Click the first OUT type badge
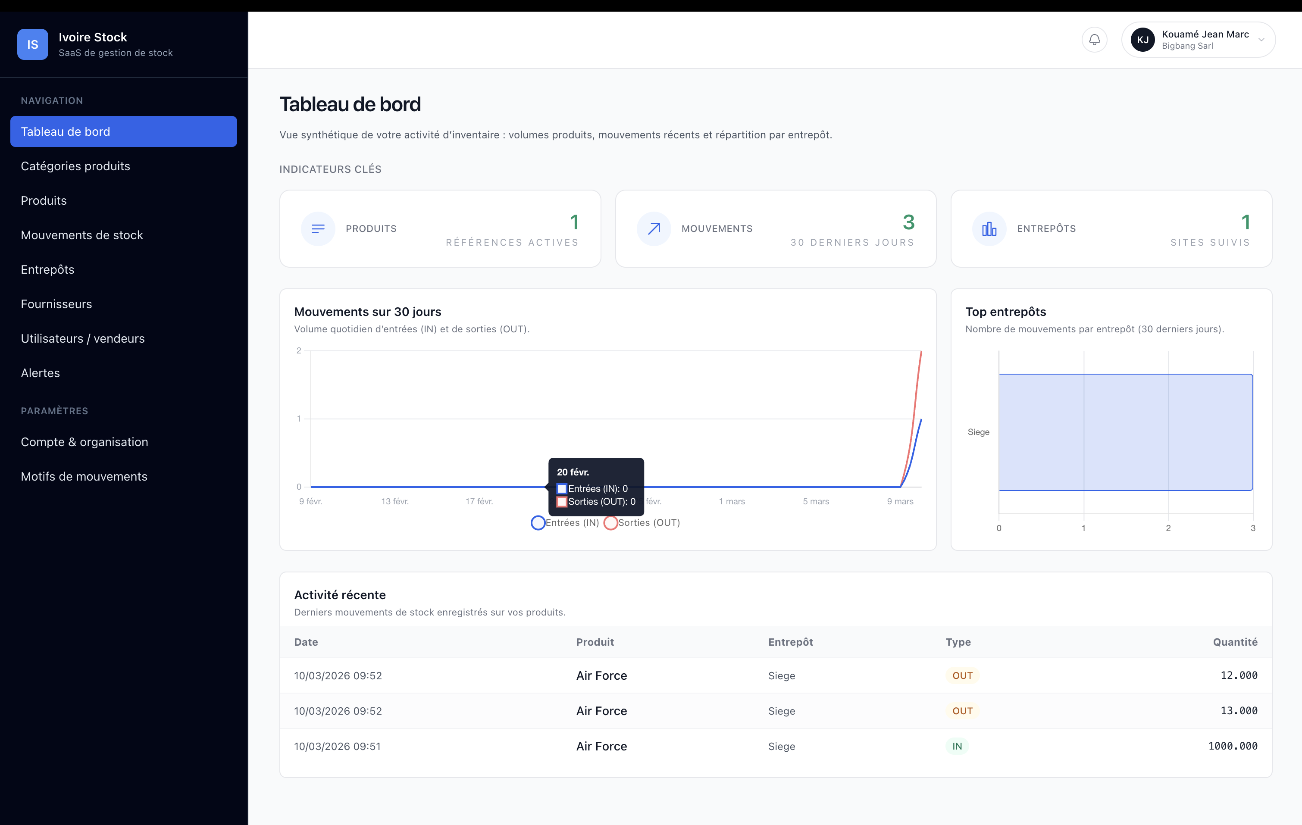The height and width of the screenshot is (825, 1302). tap(962, 675)
